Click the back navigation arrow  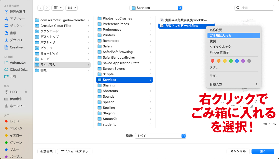[x=41, y=8]
